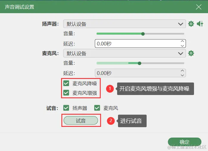The image size is (208, 151).
Task: Close the 声音调试设置 dialog
Action: [198, 7]
